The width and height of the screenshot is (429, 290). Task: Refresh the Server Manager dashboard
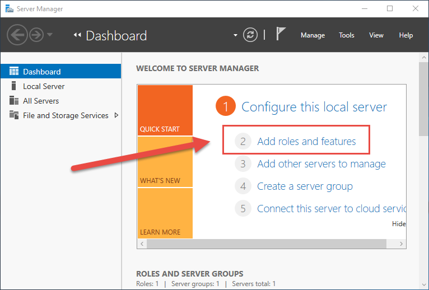250,35
